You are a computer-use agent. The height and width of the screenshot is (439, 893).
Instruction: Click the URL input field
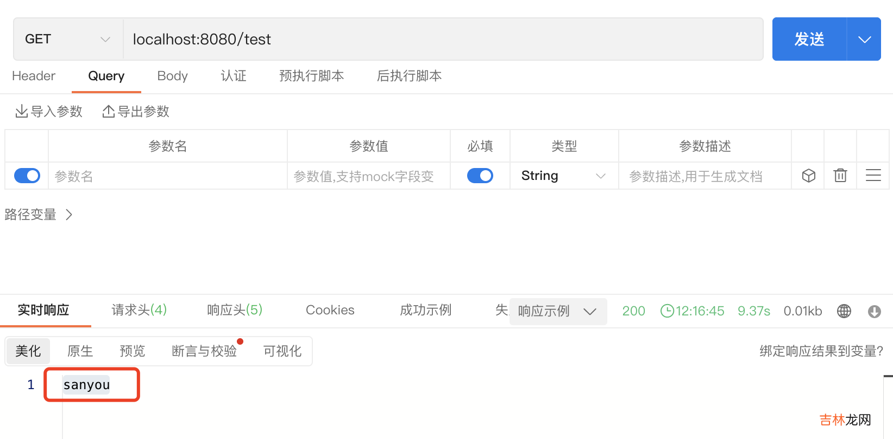pos(443,39)
